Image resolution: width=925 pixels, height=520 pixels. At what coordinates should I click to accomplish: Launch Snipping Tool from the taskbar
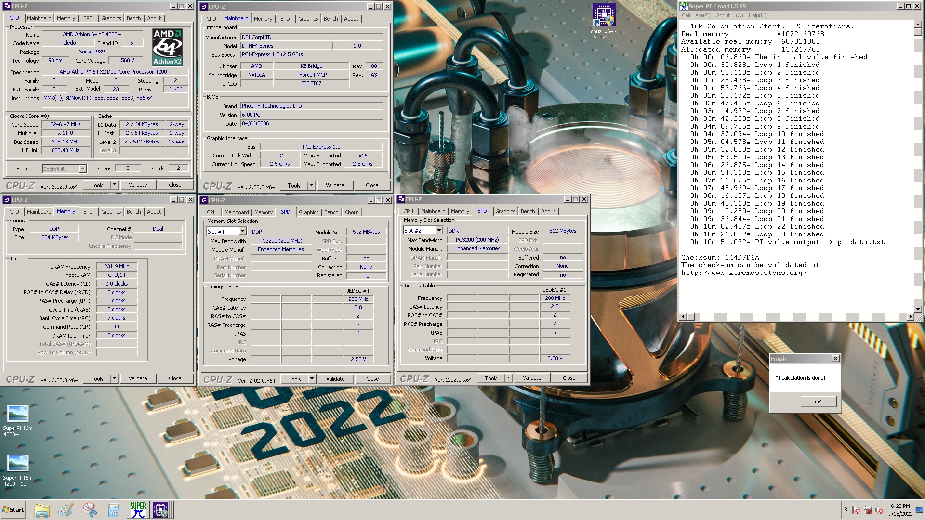(x=90, y=510)
